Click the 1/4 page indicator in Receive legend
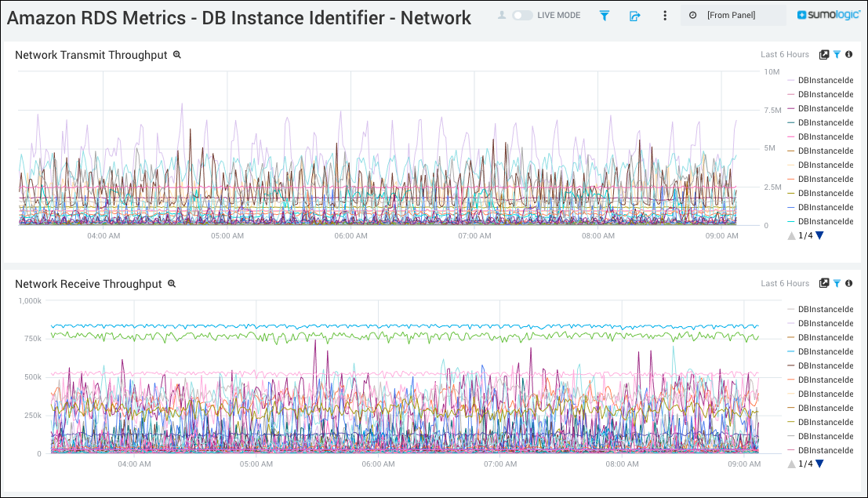Image resolution: width=868 pixels, height=498 pixels. 805,463
